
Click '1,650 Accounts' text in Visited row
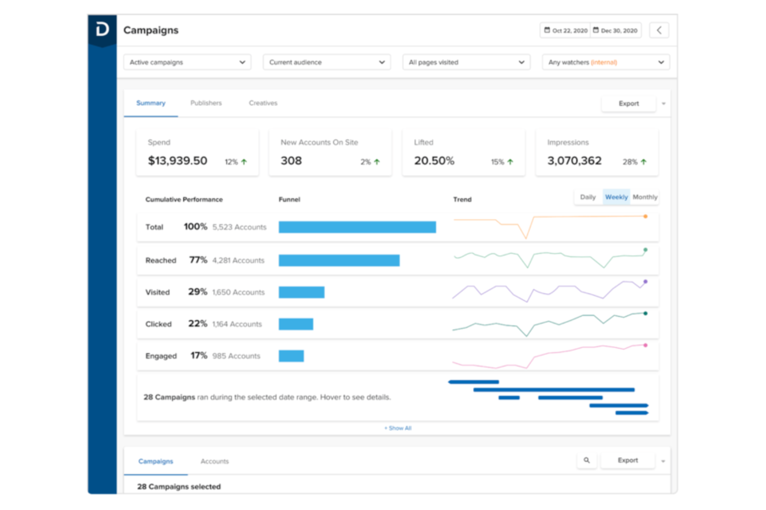[x=238, y=292]
